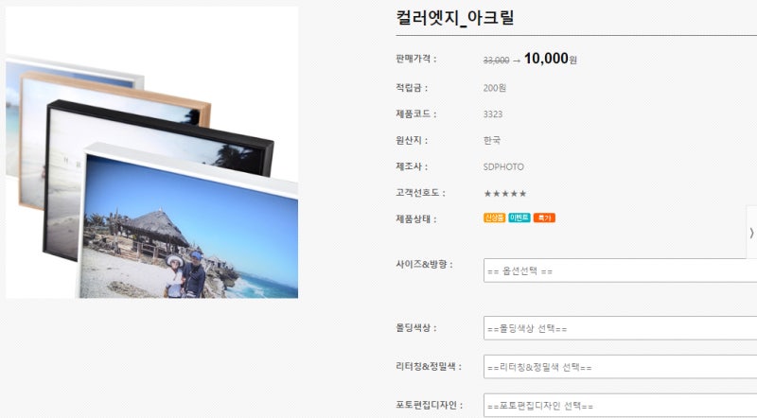Click the red 특가 badge
This screenshot has height=418, width=757.
(x=544, y=218)
